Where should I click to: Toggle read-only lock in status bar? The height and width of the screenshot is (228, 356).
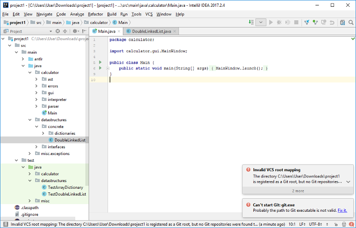tap(336, 224)
